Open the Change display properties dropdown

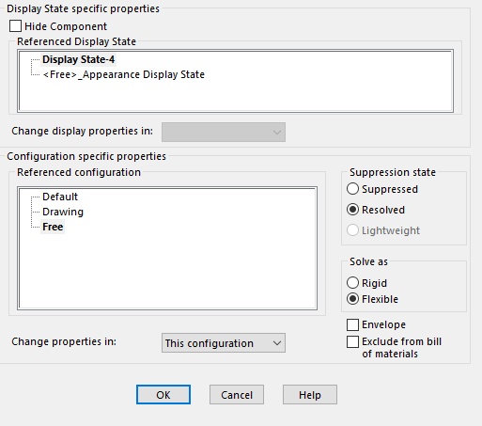(x=224, y=132)
